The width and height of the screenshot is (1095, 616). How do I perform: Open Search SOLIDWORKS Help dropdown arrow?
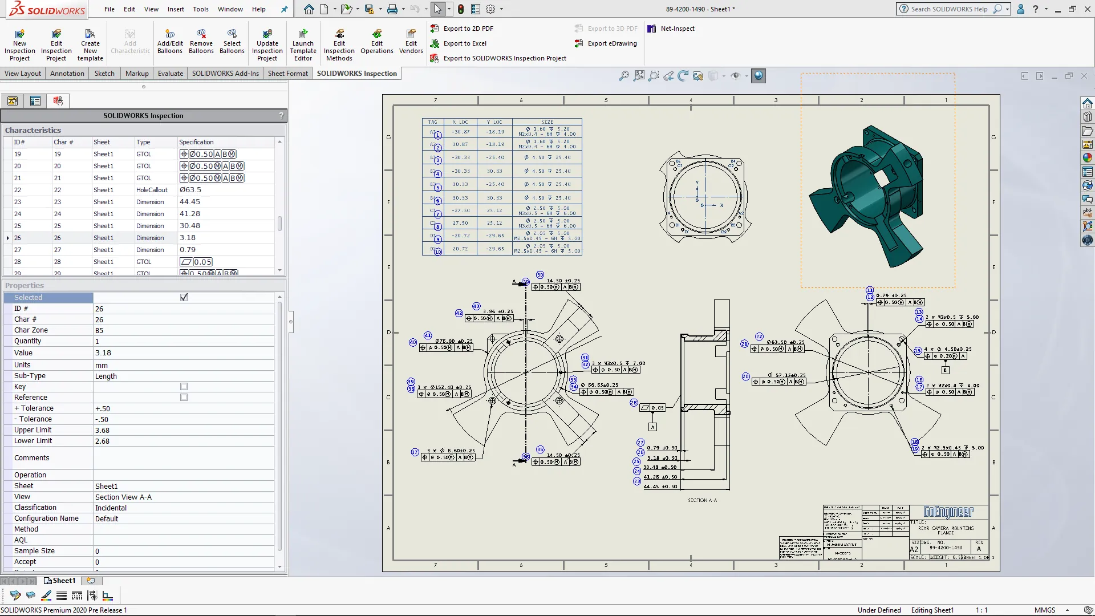[1008, 9]
